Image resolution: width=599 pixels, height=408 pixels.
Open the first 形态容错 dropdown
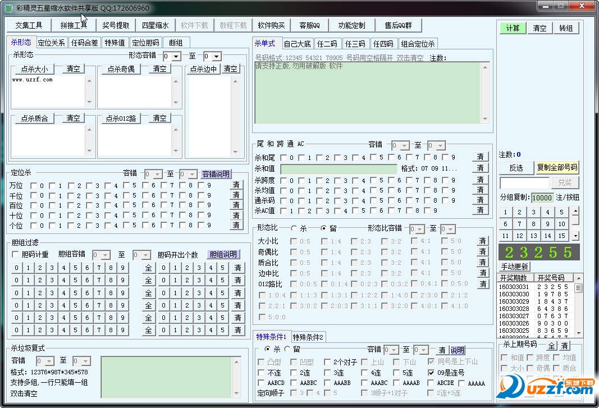pyautogui.click(x=176, y=57)
